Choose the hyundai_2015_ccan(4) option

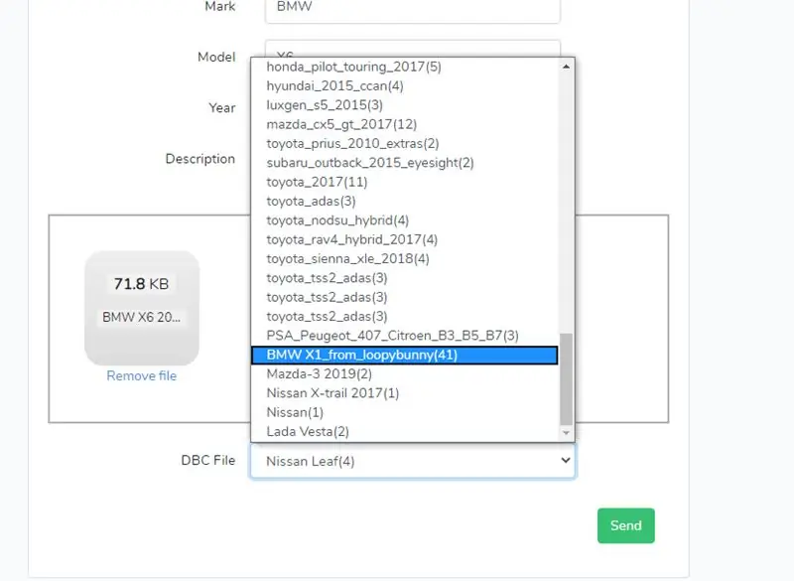point(405,86)
